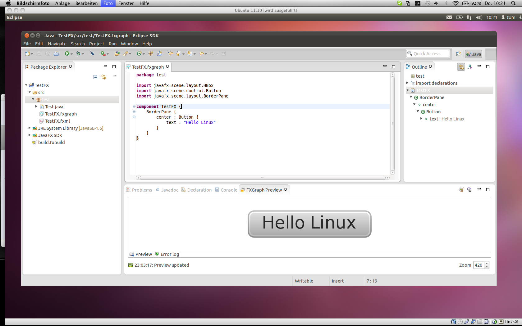The width and height of the screenshot is (522, 326).
Task: Toggle Link with Editor in Package Explorer
Action: [104, 77]
